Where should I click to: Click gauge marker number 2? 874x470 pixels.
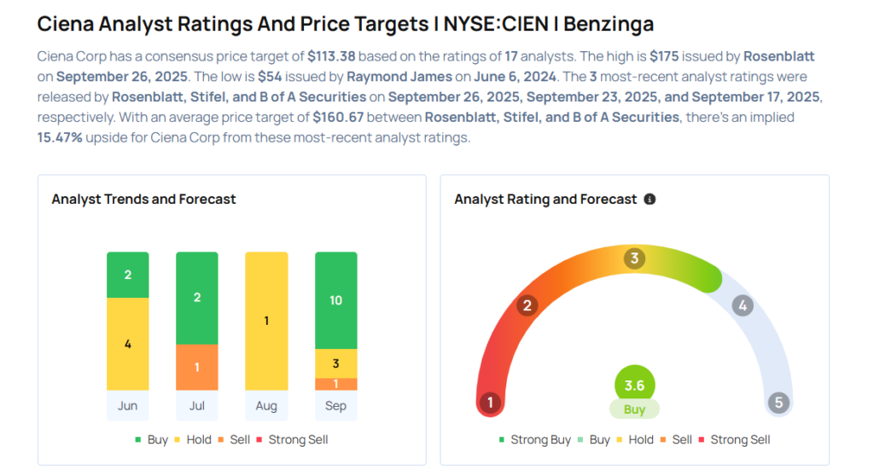pyautogui.click(x=527, y=305)
